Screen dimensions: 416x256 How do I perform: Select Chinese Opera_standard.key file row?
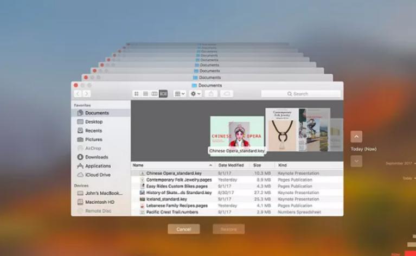[237, 173]
